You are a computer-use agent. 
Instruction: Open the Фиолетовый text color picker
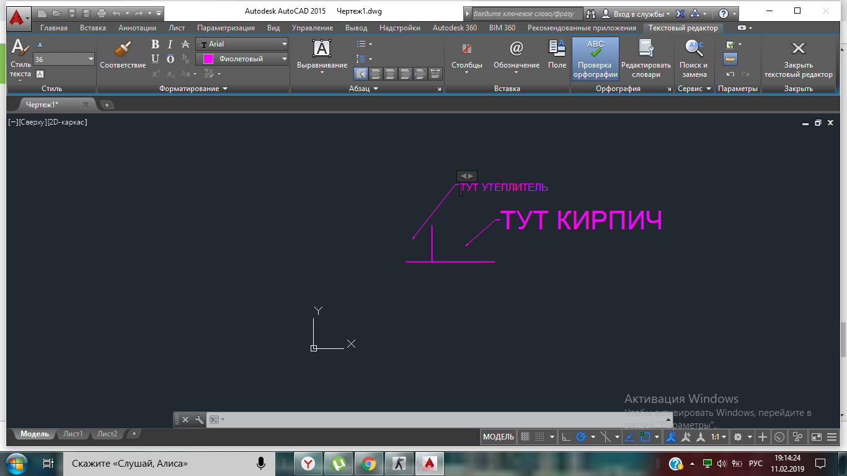click(x=242, y=59)
